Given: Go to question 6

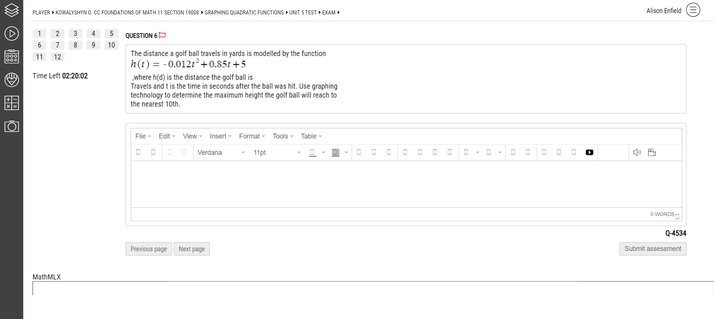Looking at the screenshot, I should 39,45.
